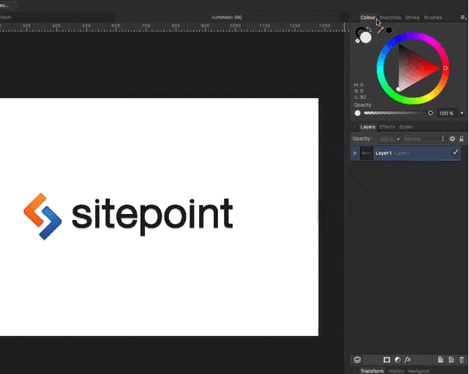
Task: Open the Colour panel options menu
Action: coord(462,18)
